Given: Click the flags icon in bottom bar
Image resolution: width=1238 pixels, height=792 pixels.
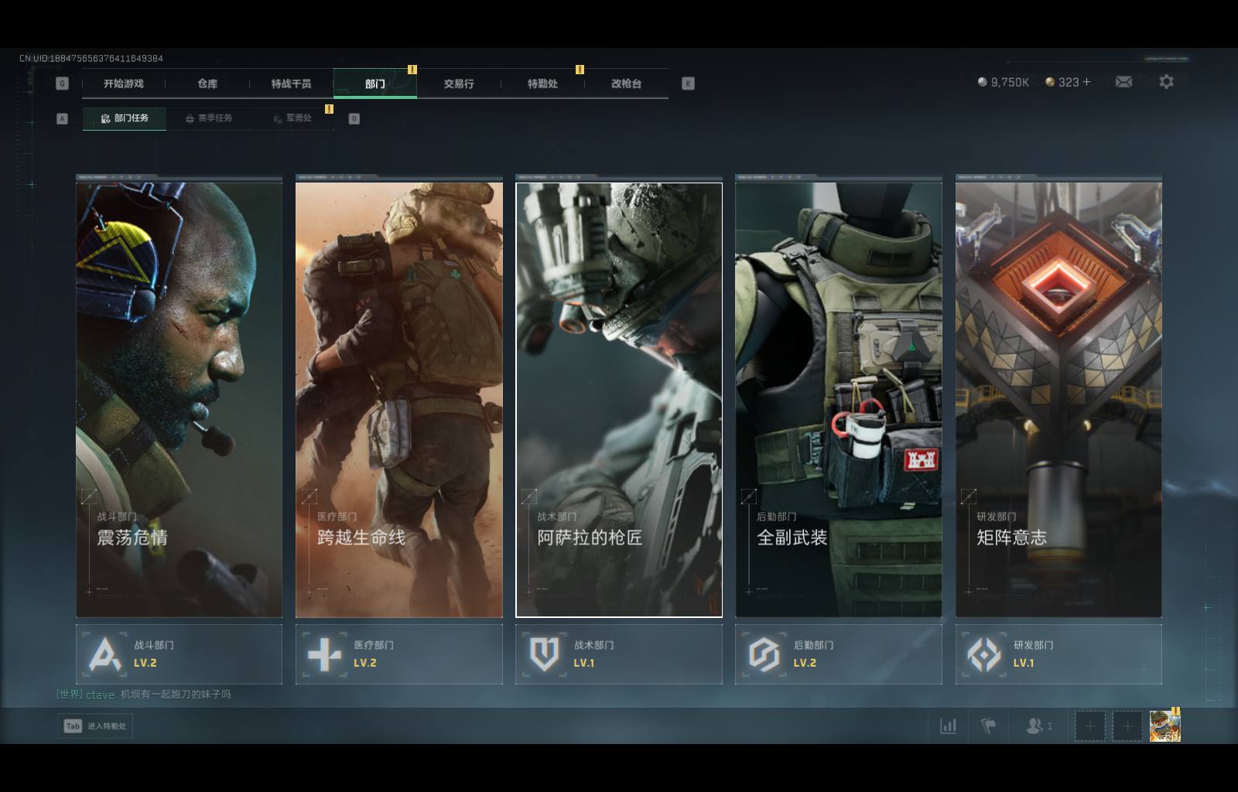Looking at the screenshot, I should point(988,725).
